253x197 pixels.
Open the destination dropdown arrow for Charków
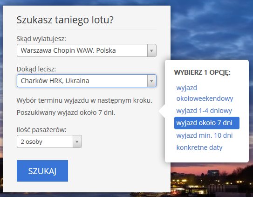point(152,81)
